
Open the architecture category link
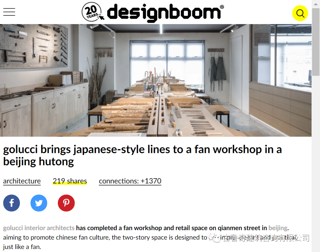tap(22, 181)
